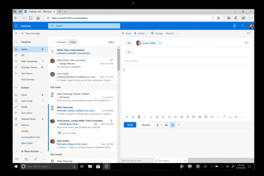Toggle the formatting options button
This screenshot has height=176, width=264.
click(x=173, y=125)
